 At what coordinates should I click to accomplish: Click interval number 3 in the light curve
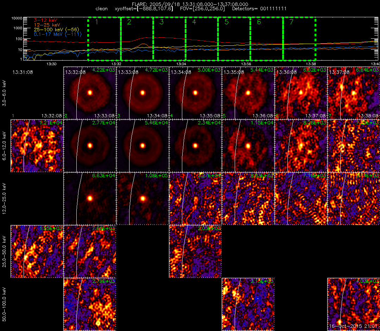161,22
